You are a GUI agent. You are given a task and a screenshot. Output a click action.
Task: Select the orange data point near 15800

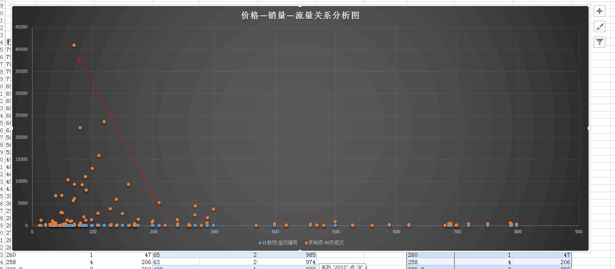pos(99,155)
